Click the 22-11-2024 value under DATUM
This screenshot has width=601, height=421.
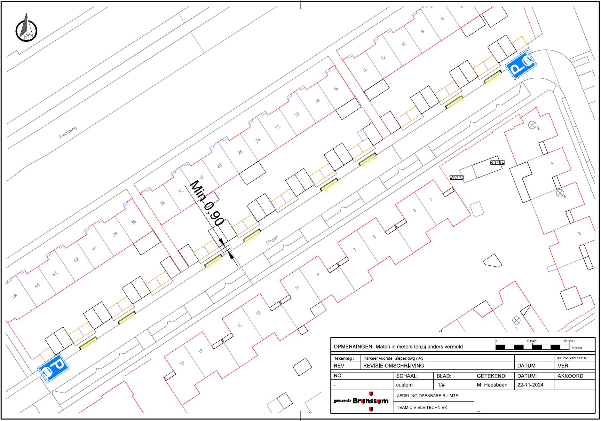point(530,385)
